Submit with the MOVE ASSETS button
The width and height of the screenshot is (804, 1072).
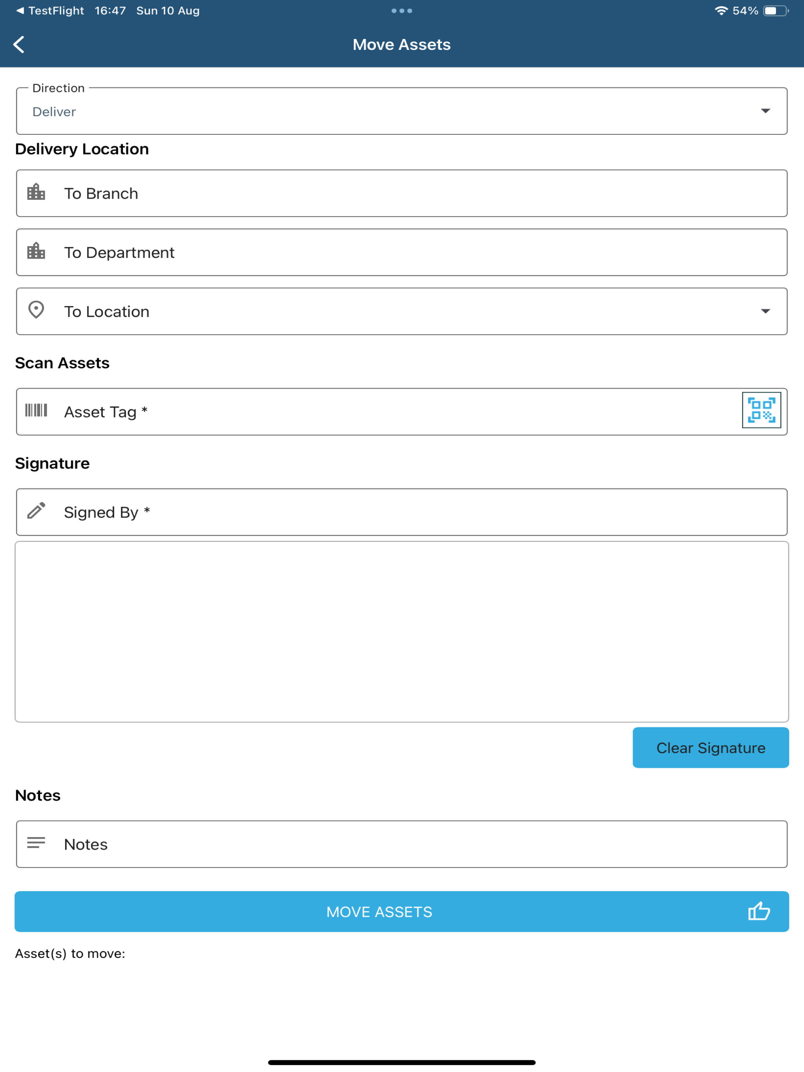402,912
